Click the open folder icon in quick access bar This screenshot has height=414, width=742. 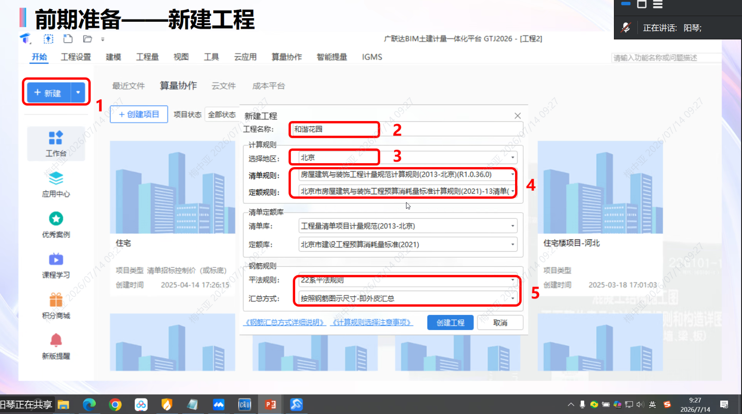click(x=87, y=39)
